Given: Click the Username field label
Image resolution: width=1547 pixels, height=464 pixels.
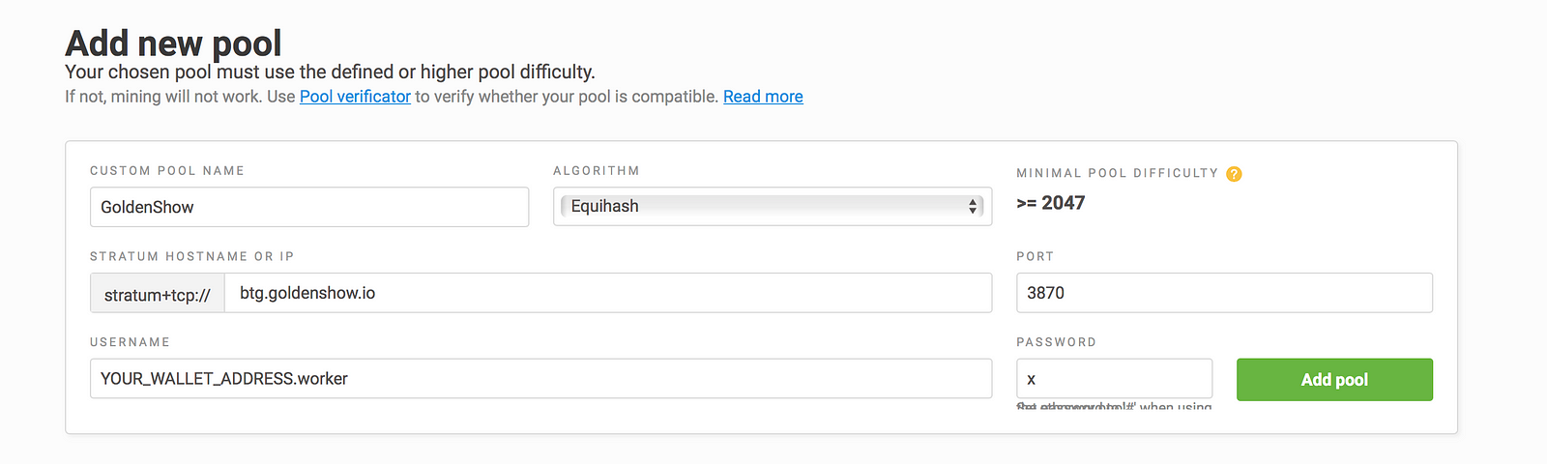Looking at the screenshot, I should [130, 342].
